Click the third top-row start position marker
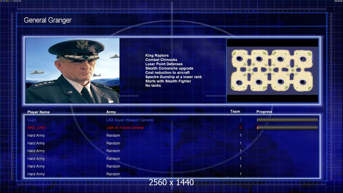This screenshot has width=343, height=193. pyautogui.click(x=280, y=59)
